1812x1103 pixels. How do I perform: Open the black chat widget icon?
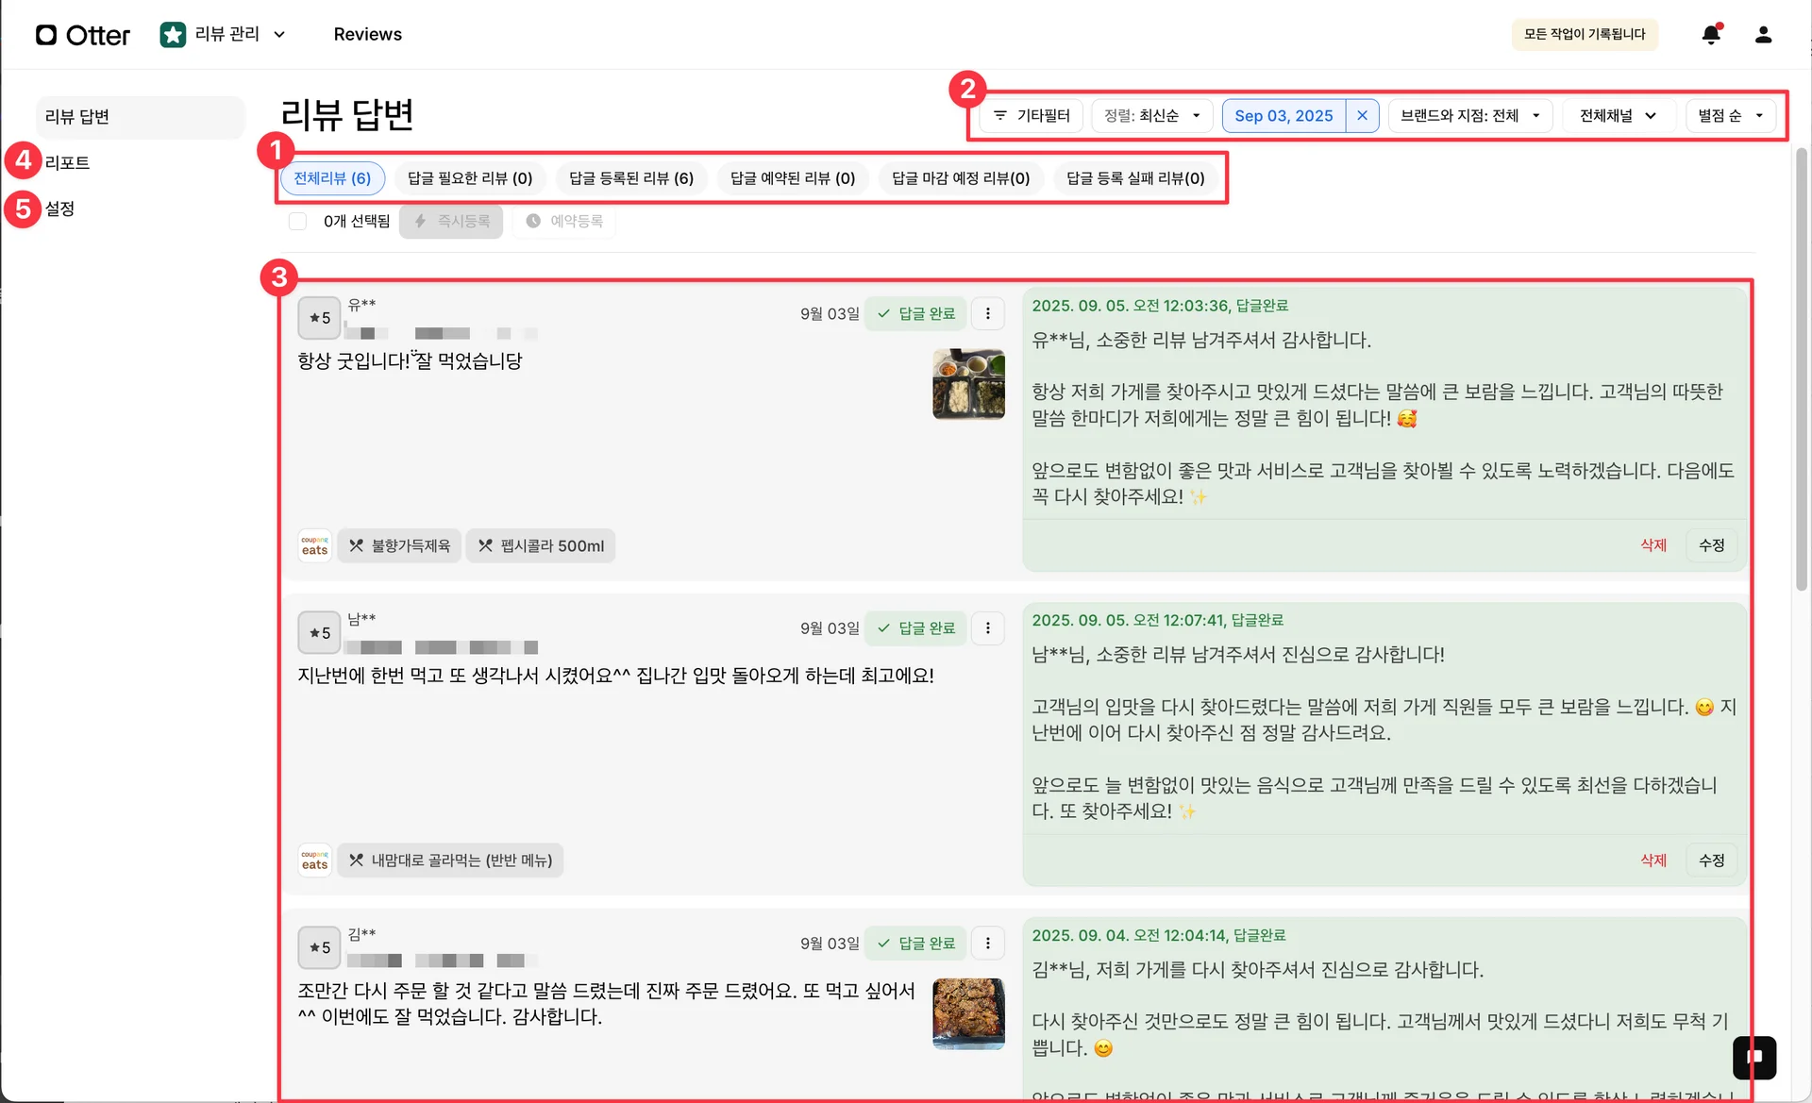click(x=1754, y=1057)
